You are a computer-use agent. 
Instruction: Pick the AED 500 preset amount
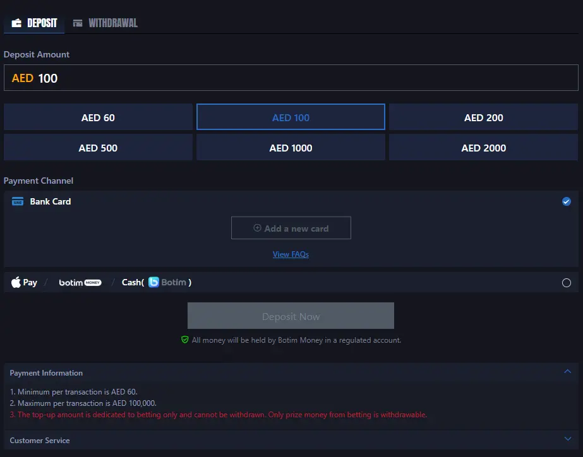pyautogui.click(x=98, y=148)
